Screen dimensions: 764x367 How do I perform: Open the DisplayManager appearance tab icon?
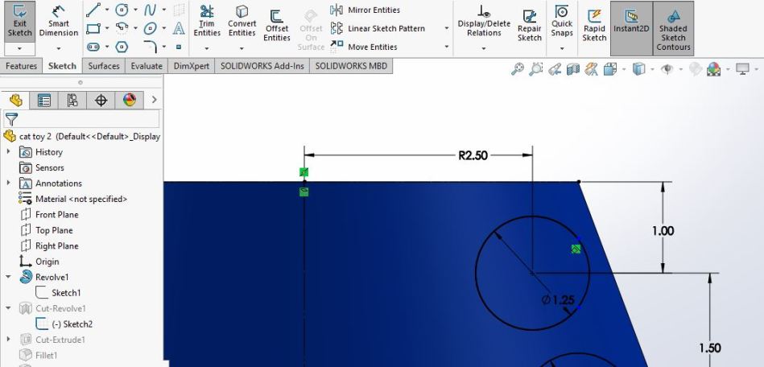129,101
